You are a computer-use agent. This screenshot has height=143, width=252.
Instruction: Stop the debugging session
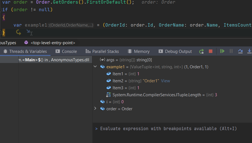click(211, 51)
